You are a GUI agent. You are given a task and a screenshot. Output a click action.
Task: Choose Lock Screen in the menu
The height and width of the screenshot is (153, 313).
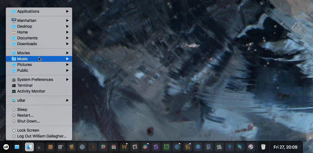click(x=39, y=130)
